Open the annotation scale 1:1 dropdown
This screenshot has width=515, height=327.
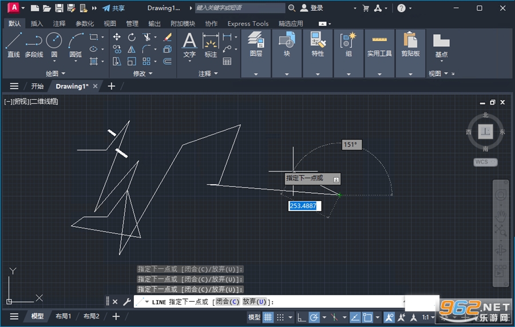428,317
